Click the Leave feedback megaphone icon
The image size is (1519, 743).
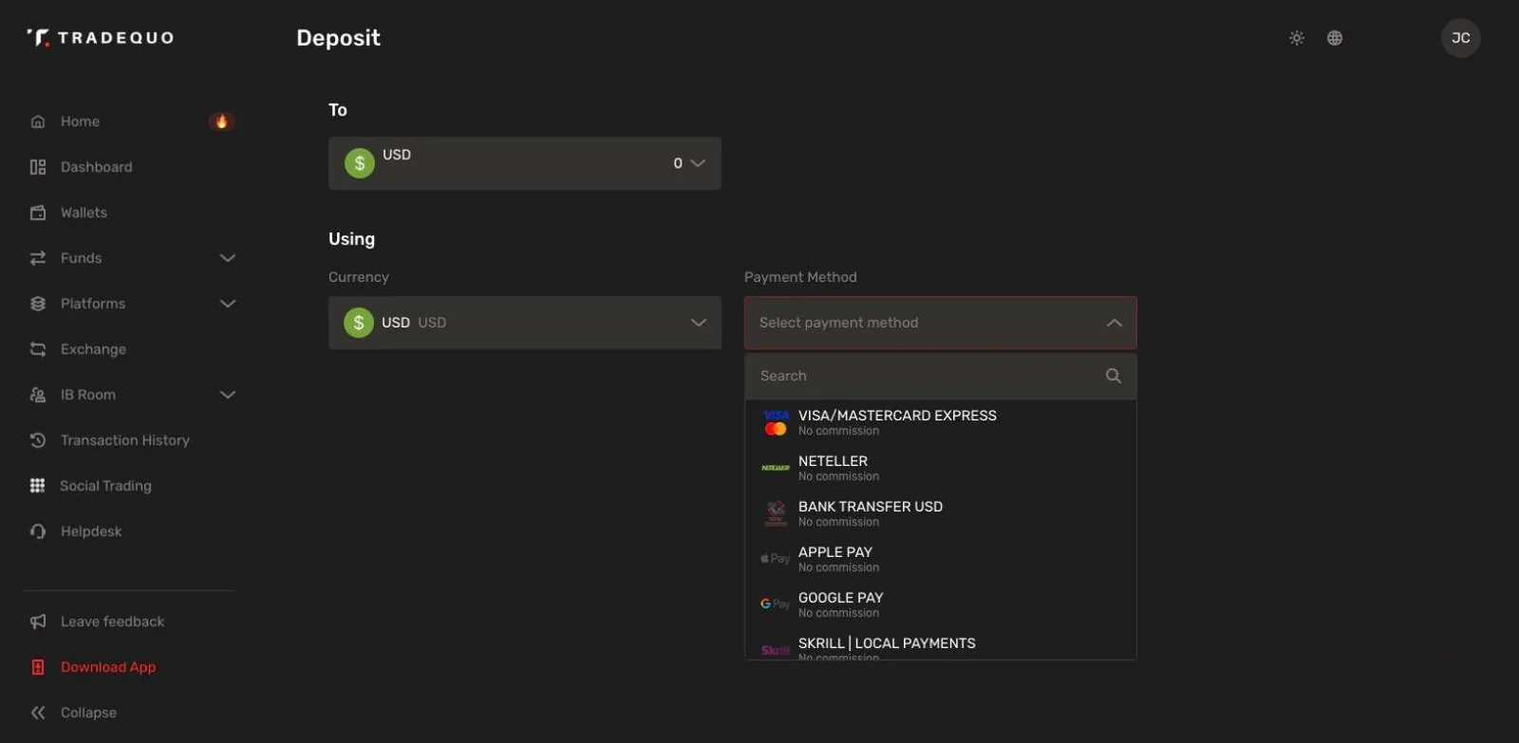click(38, 622)
